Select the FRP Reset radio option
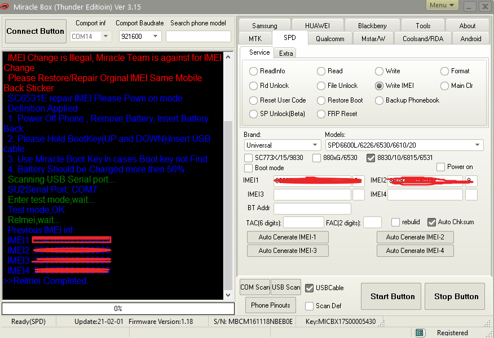Screen dimensions: 494x338 [x=321, y=114]
